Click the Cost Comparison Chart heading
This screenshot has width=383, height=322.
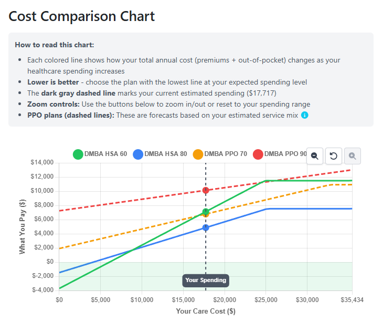(x=81, y=16)
